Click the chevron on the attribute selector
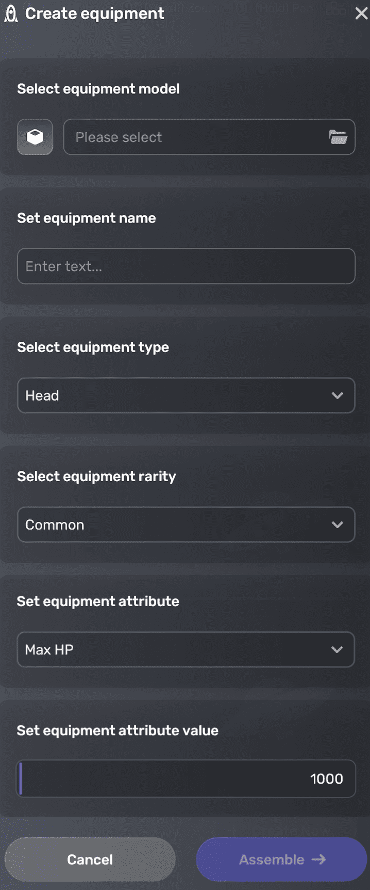Image resolution: width=370 pixels, height=890 pixels. 338,649
